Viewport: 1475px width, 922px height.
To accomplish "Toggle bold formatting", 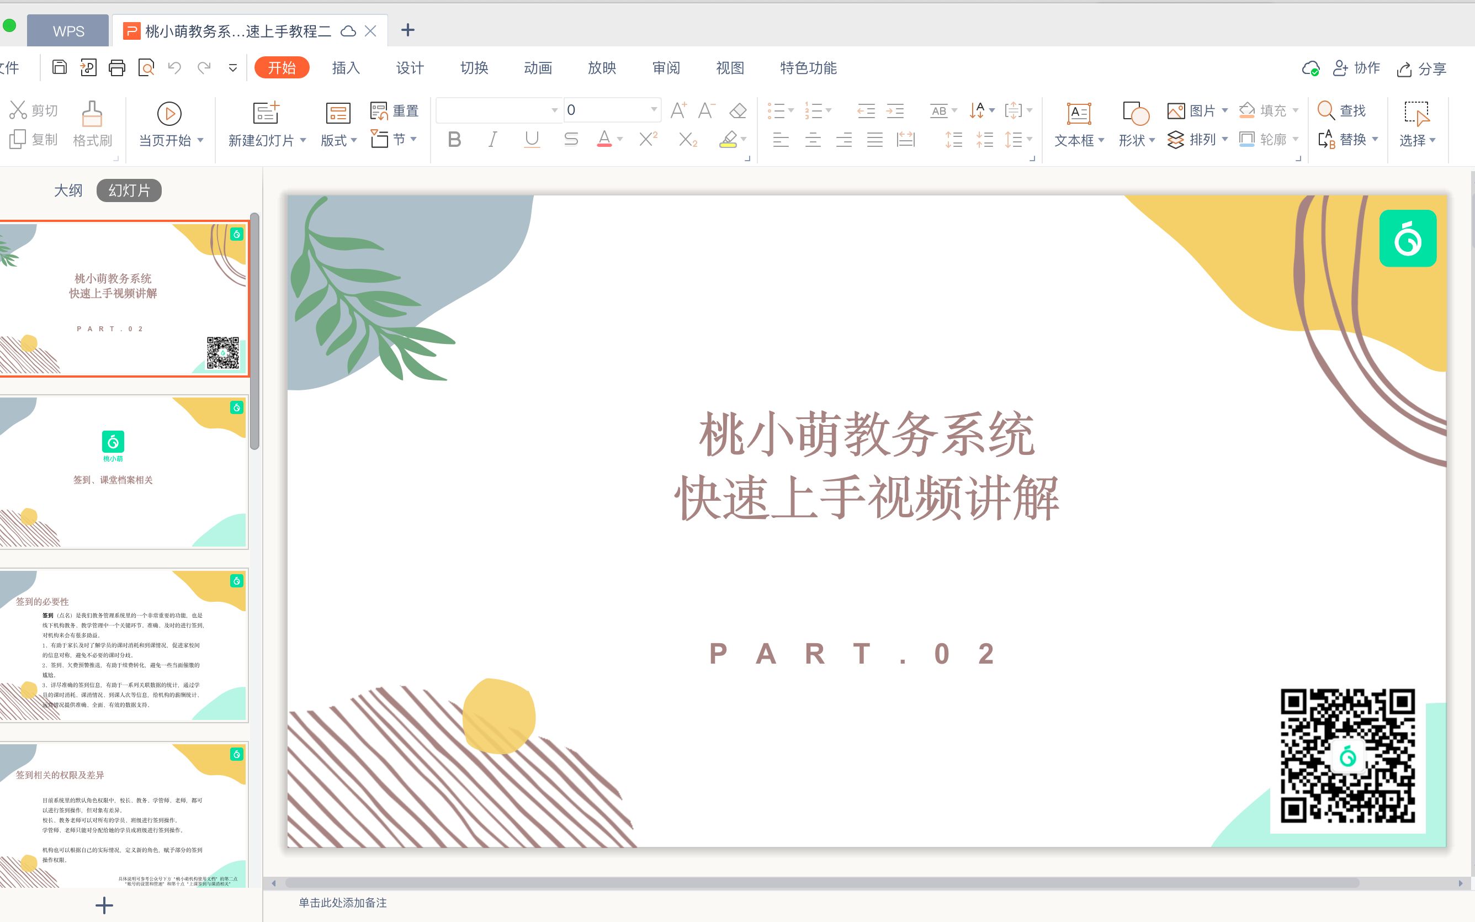I will 454,140.
